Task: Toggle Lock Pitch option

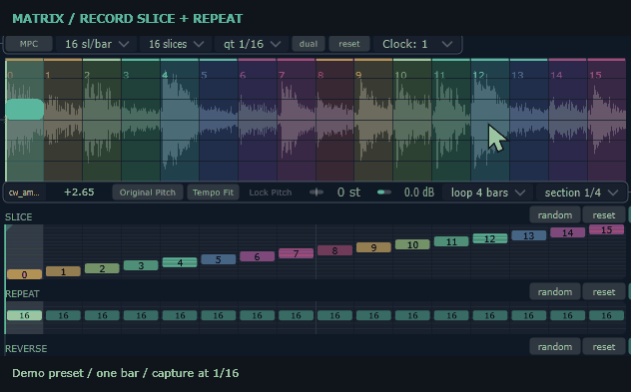Action: 270,193
